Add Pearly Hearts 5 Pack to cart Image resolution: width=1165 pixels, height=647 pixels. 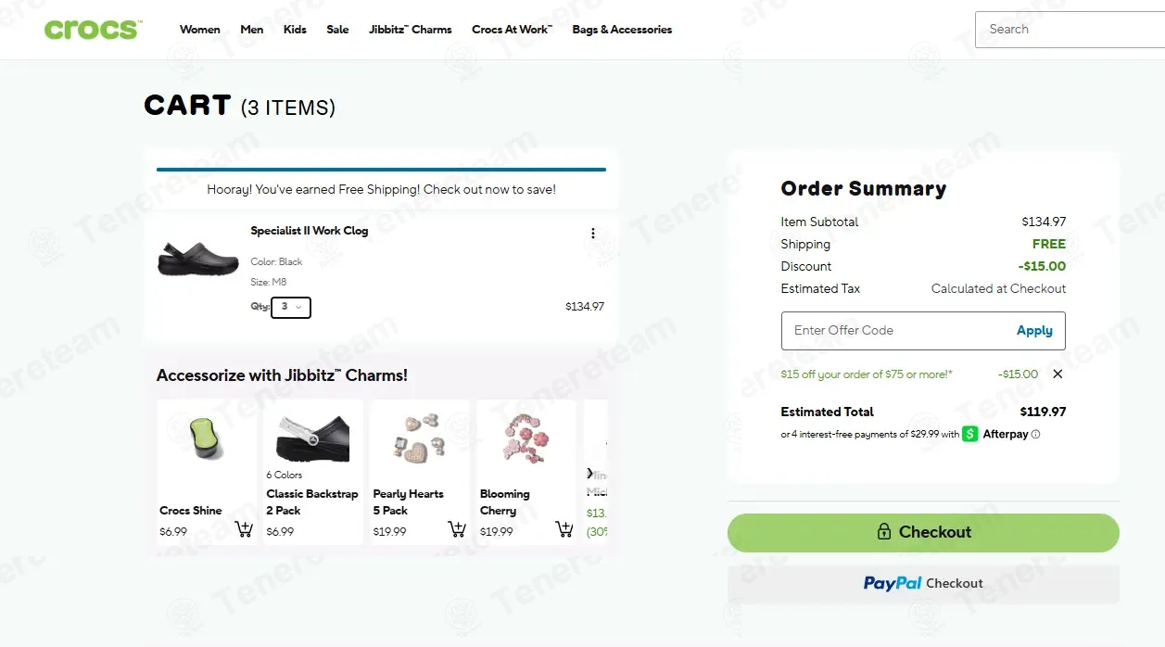(457, 529)
